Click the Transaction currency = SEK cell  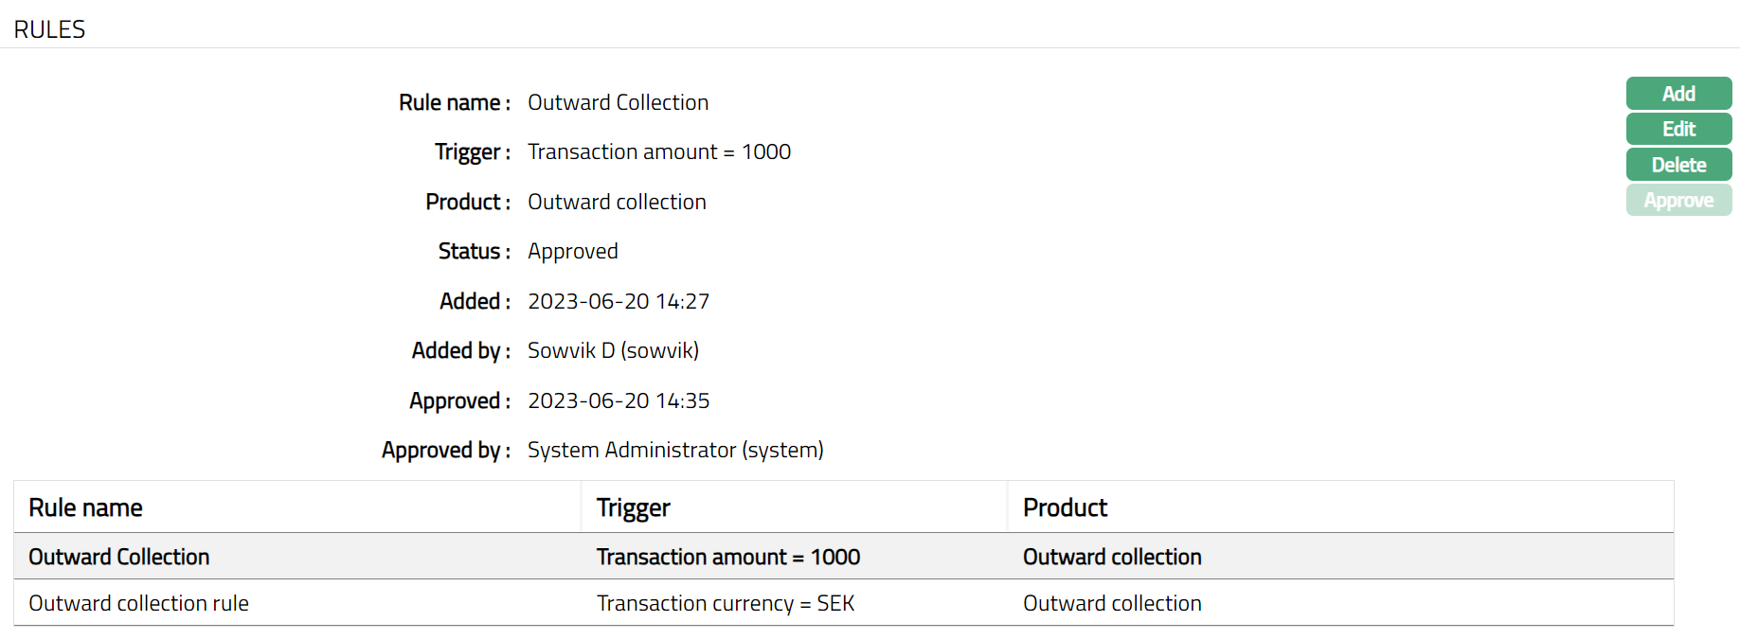(726, 603)
